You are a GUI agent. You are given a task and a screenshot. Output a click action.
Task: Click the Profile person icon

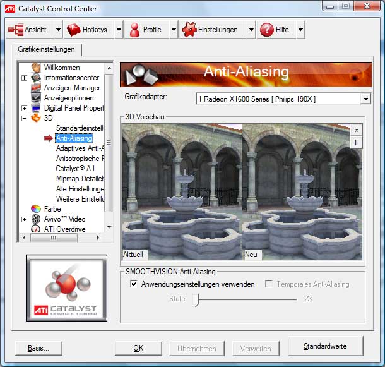(134, 30)
